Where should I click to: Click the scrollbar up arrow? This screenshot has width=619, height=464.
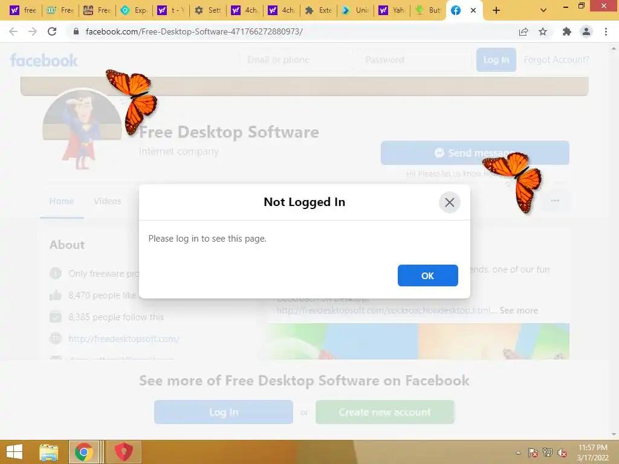pos(614,48)
